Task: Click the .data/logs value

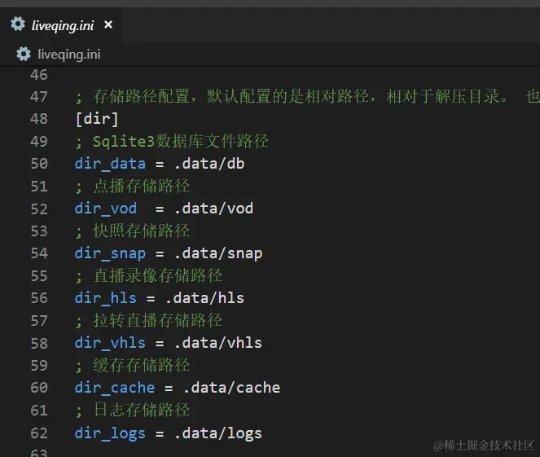Action: coord(218,433)
